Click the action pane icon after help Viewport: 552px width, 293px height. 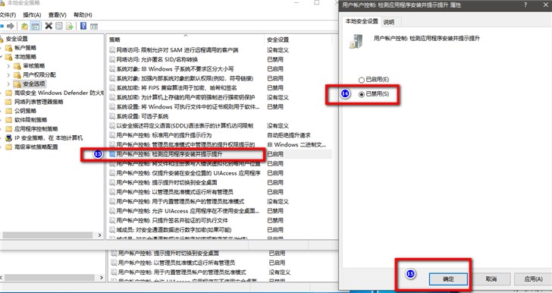tap(94, 26)
